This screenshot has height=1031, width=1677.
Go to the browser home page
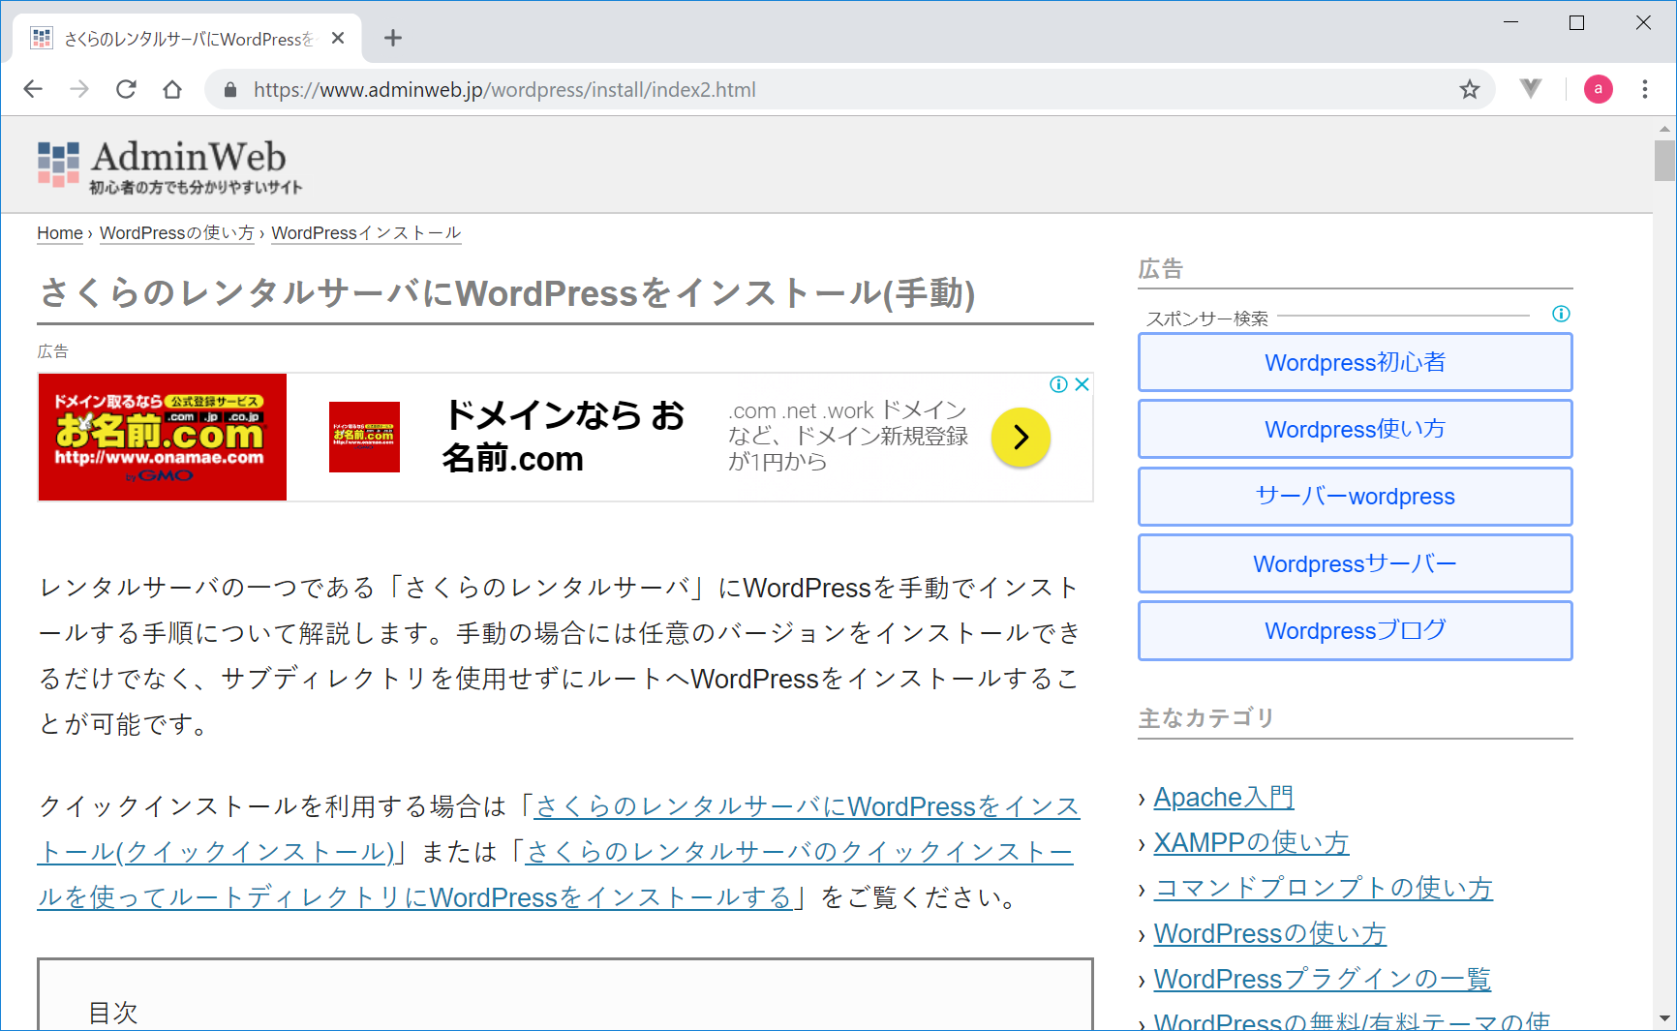pos(172,90)
